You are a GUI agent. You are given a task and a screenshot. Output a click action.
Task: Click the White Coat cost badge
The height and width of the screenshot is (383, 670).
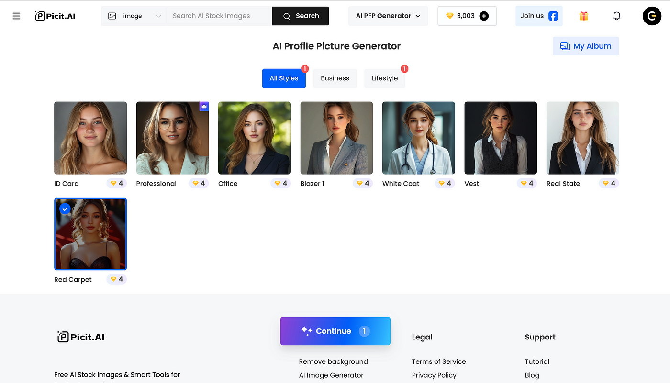point(445,183)
